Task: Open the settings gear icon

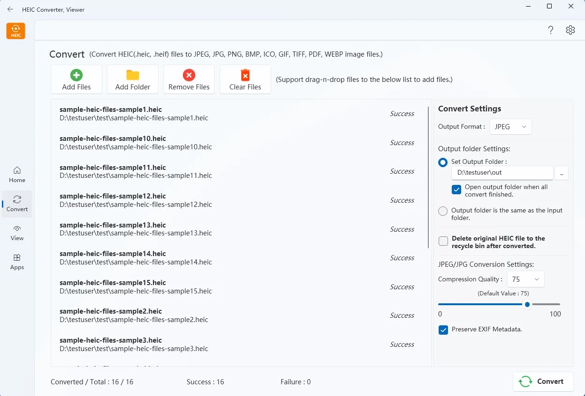Action: 570,30
